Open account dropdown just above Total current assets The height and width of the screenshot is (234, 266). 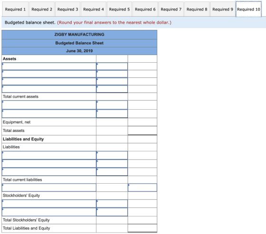[x=49, y=89]
